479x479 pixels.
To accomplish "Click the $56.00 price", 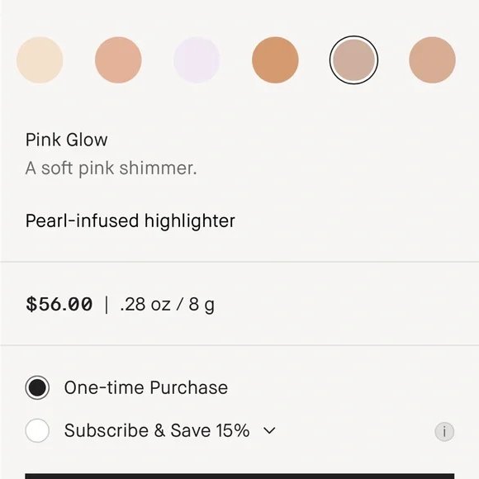I will [59, 304].
